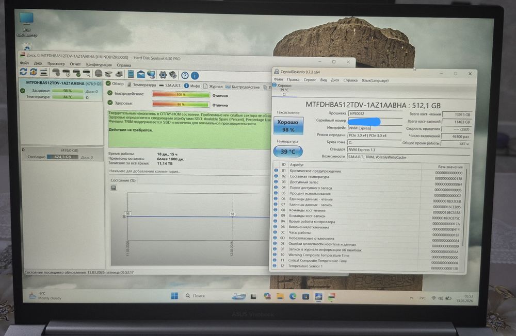Screen dimensions: 516x336
Task: Click the Task View icon in the taskbar
Action: click(x=253, y=296)
